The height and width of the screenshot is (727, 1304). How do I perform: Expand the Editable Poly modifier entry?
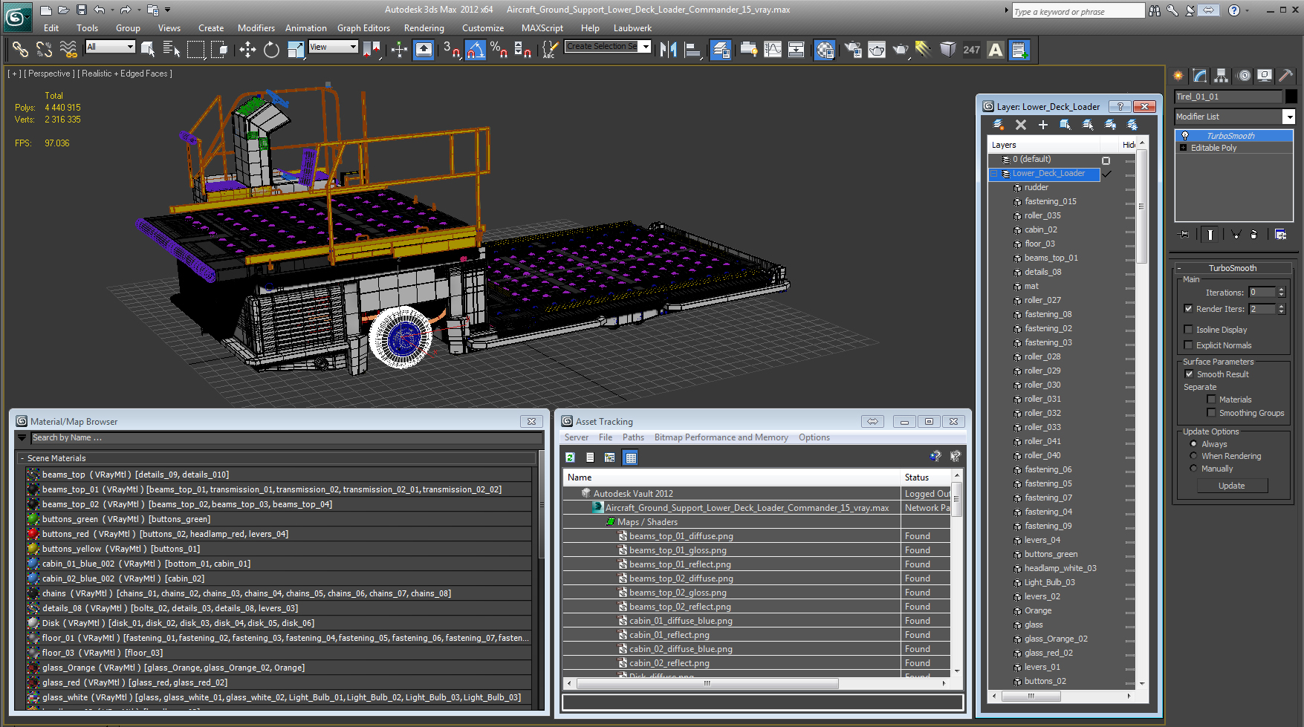(1183, 148)
